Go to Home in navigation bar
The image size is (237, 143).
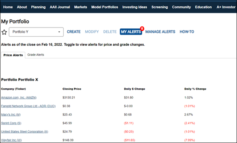click(8, 7)
